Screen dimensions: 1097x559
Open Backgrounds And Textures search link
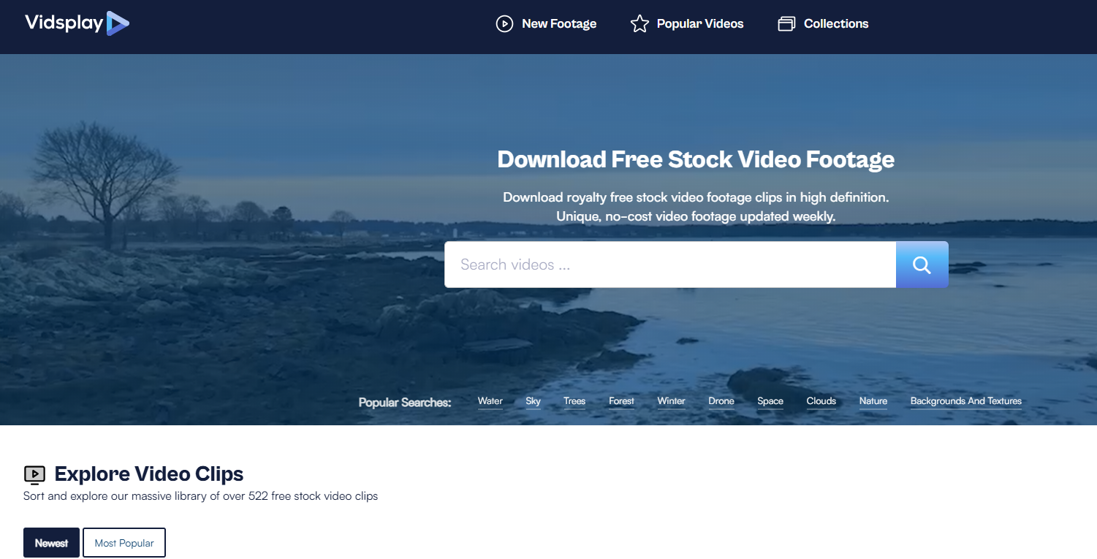(x=965, y=401)
